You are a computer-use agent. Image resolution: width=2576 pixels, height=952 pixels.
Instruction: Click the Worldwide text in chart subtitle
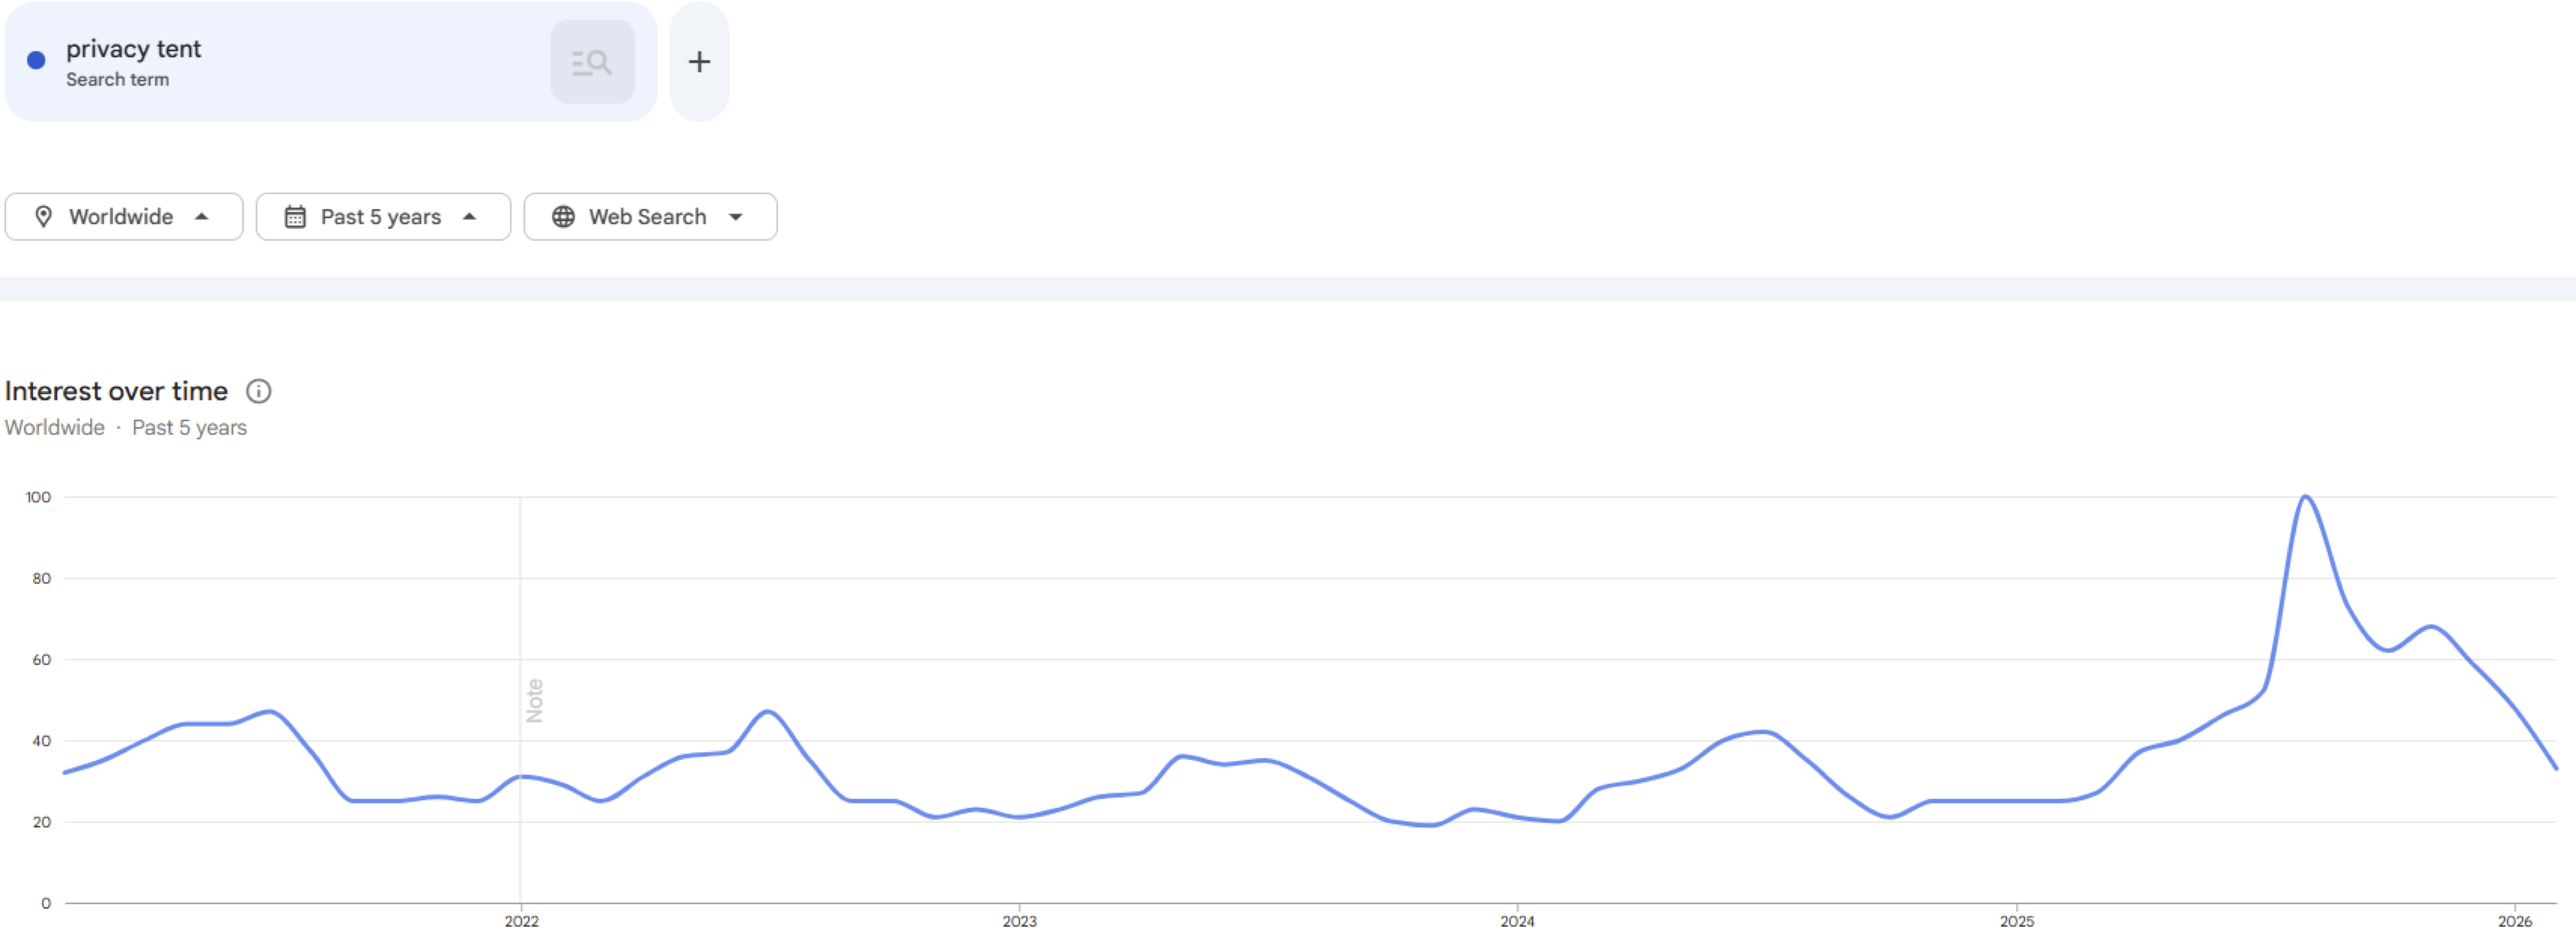click(55, 428)
